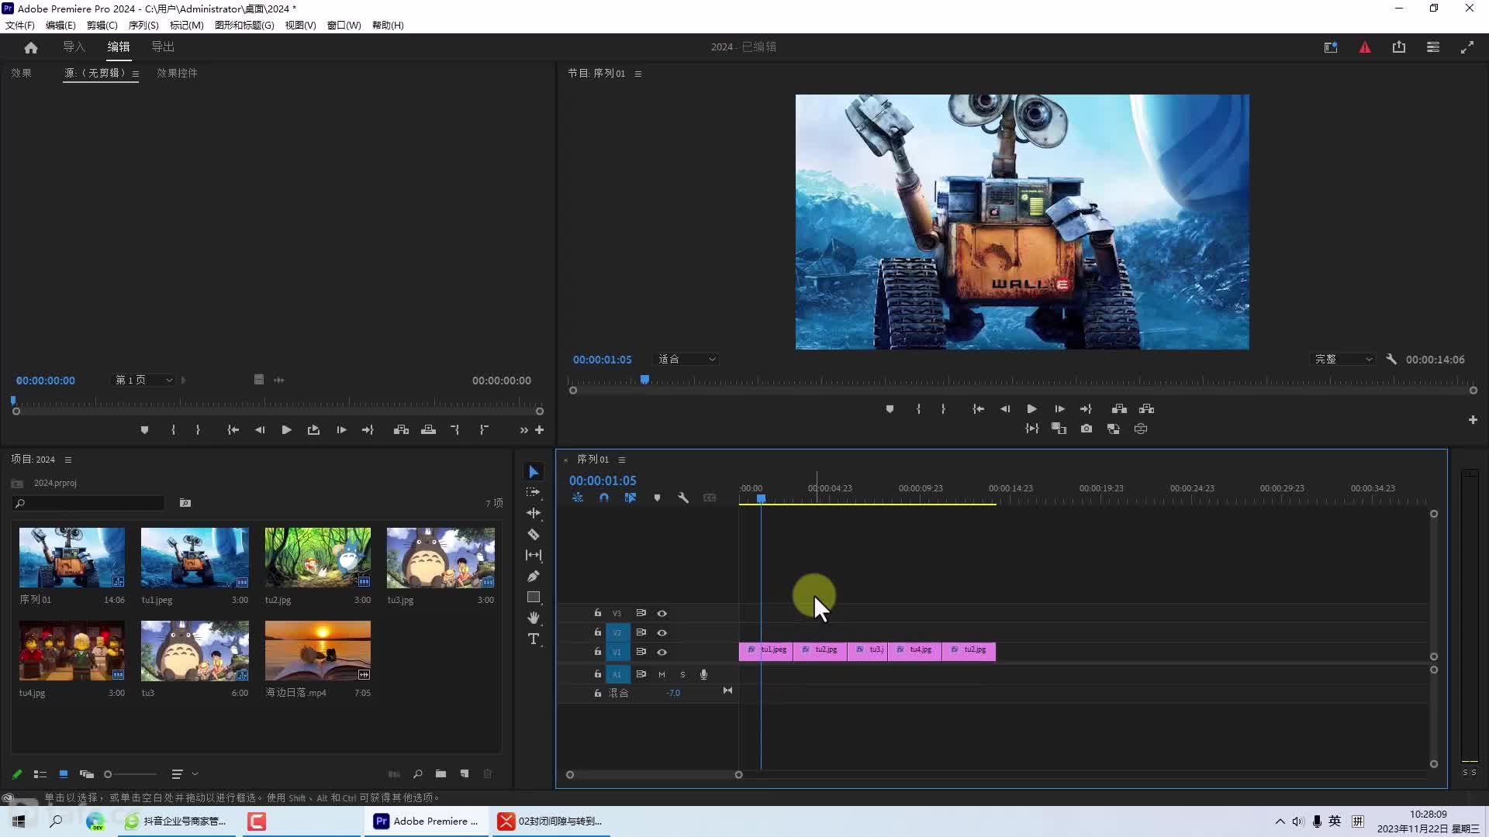
Task: Toggle full screen video icon
Action: [1467, 47]
